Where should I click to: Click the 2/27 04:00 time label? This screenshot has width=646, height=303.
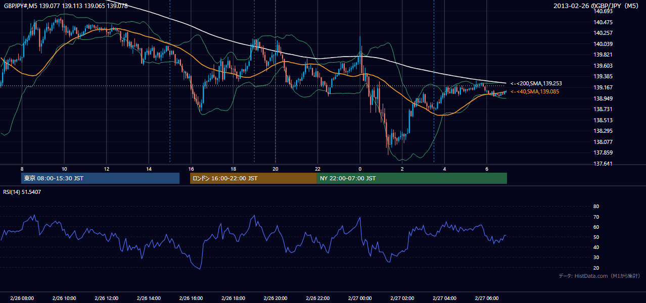click(444, 298)
